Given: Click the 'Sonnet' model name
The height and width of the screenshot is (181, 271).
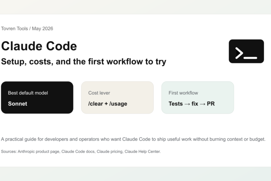Looking at the screenshot, I should click(17, 104).
